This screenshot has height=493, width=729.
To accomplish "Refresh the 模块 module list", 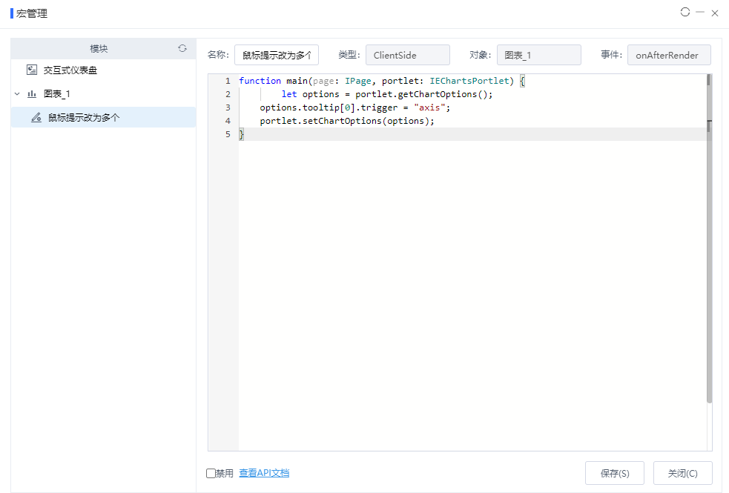I will (x=182, y=48).
